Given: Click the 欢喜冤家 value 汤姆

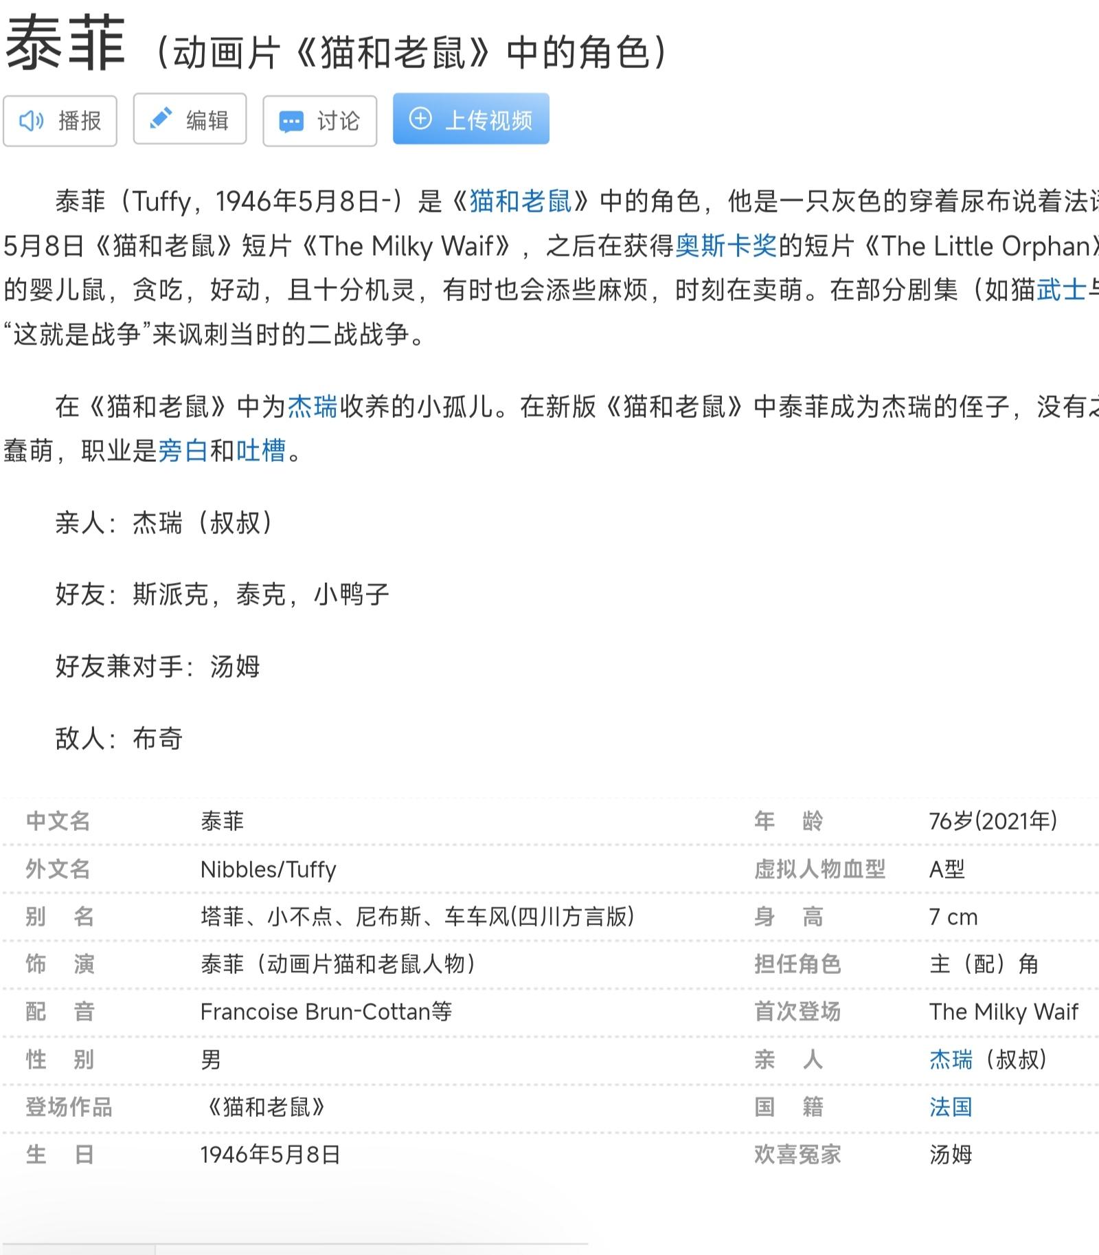Looking at the screenshot, I should click(x=951, y=1154).
